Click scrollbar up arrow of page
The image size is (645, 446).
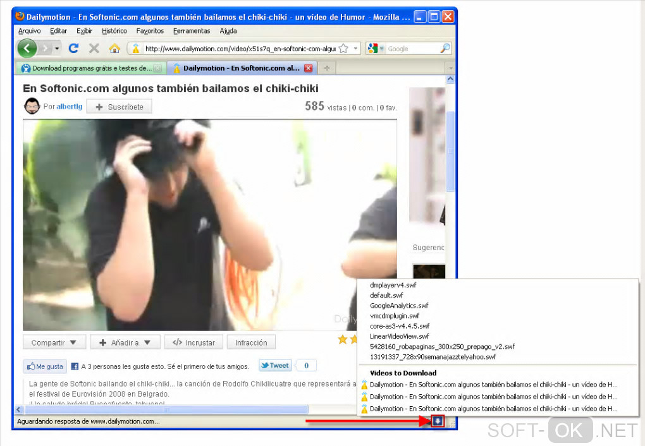pyautogui.click(x=450, y=79)
